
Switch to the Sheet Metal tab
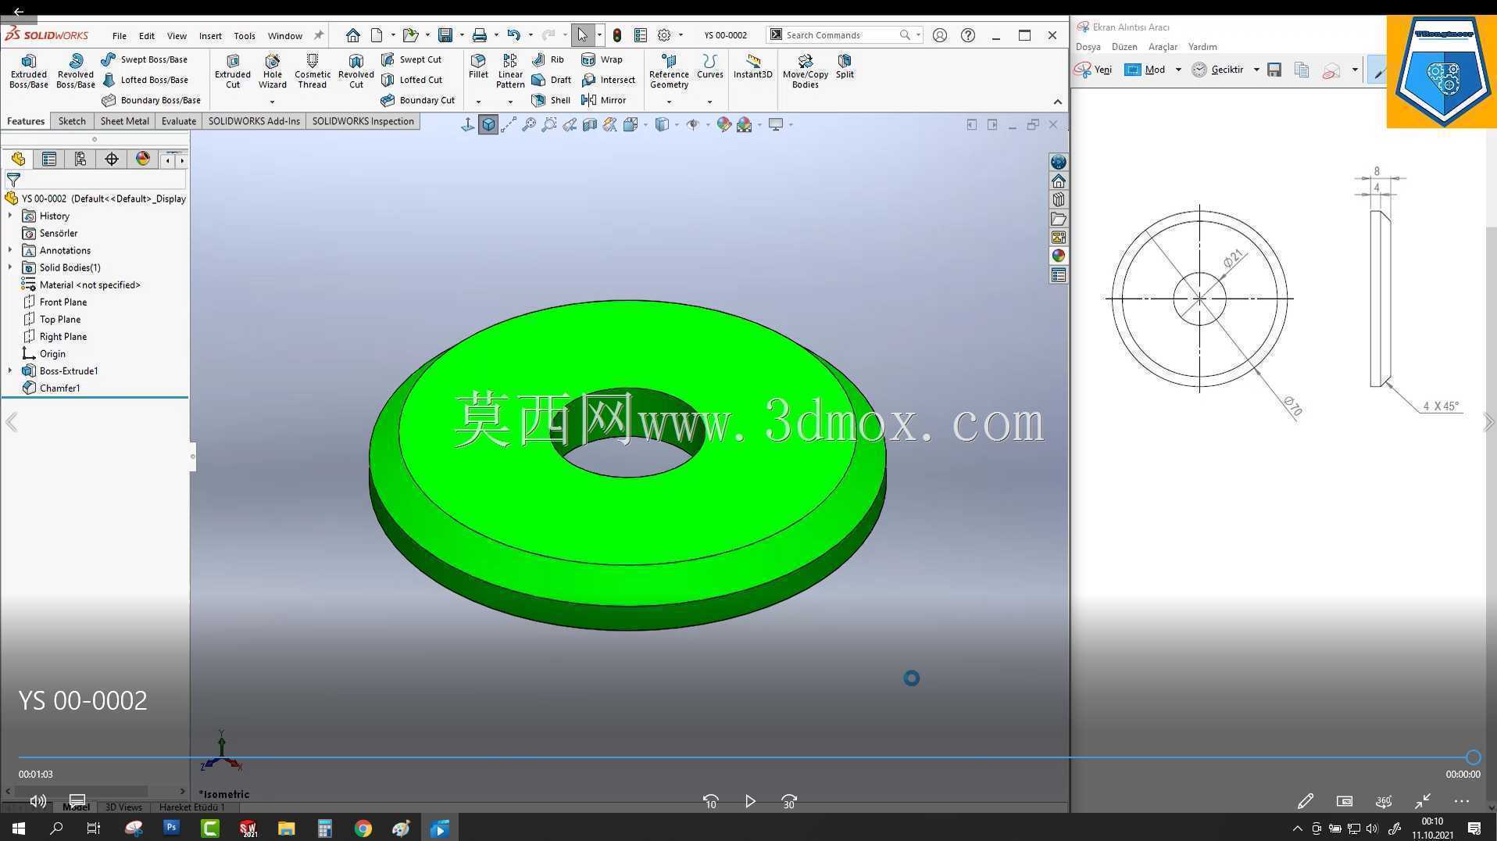[124, 121]
